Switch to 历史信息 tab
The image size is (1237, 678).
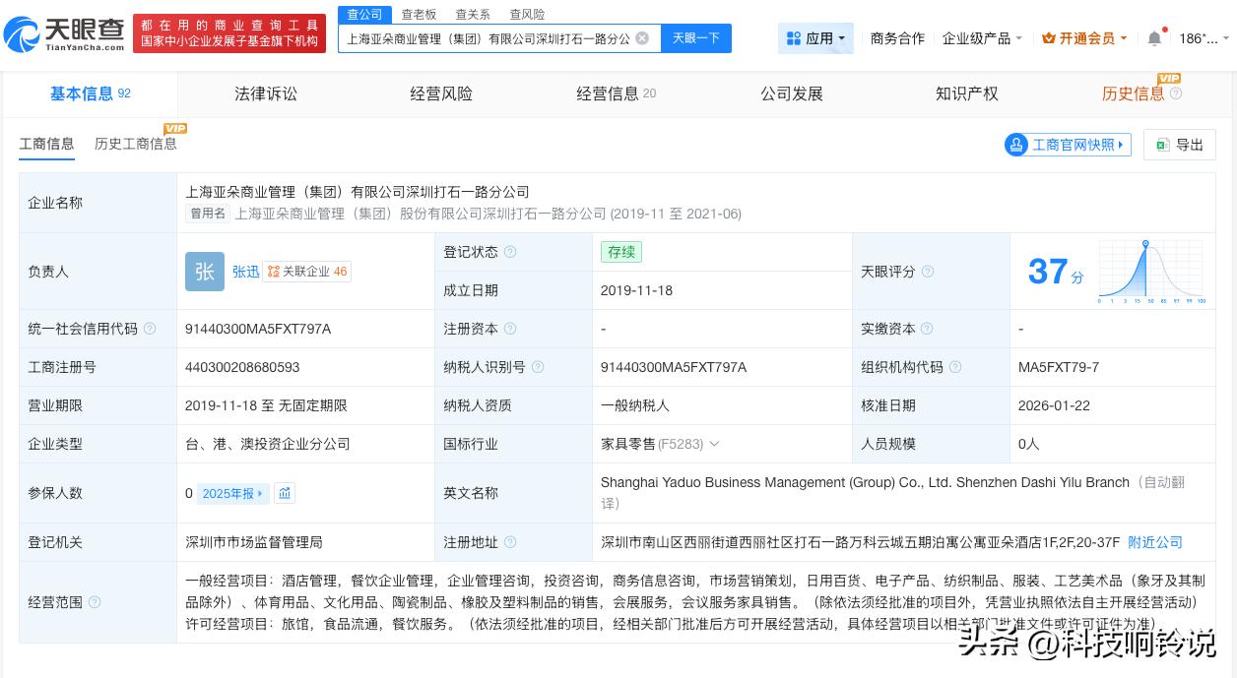click(x=1133, y=93)
